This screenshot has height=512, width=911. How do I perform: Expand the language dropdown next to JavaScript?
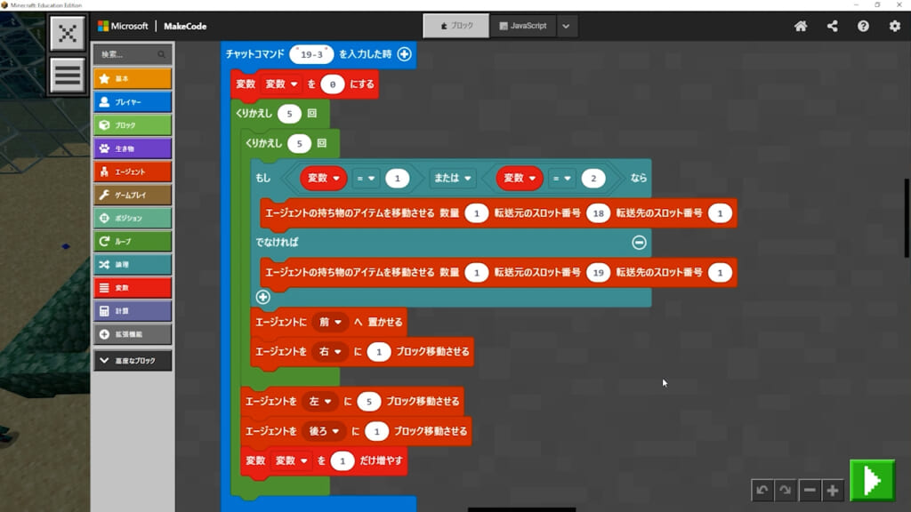pyautogui.click(x=567, y=26)
